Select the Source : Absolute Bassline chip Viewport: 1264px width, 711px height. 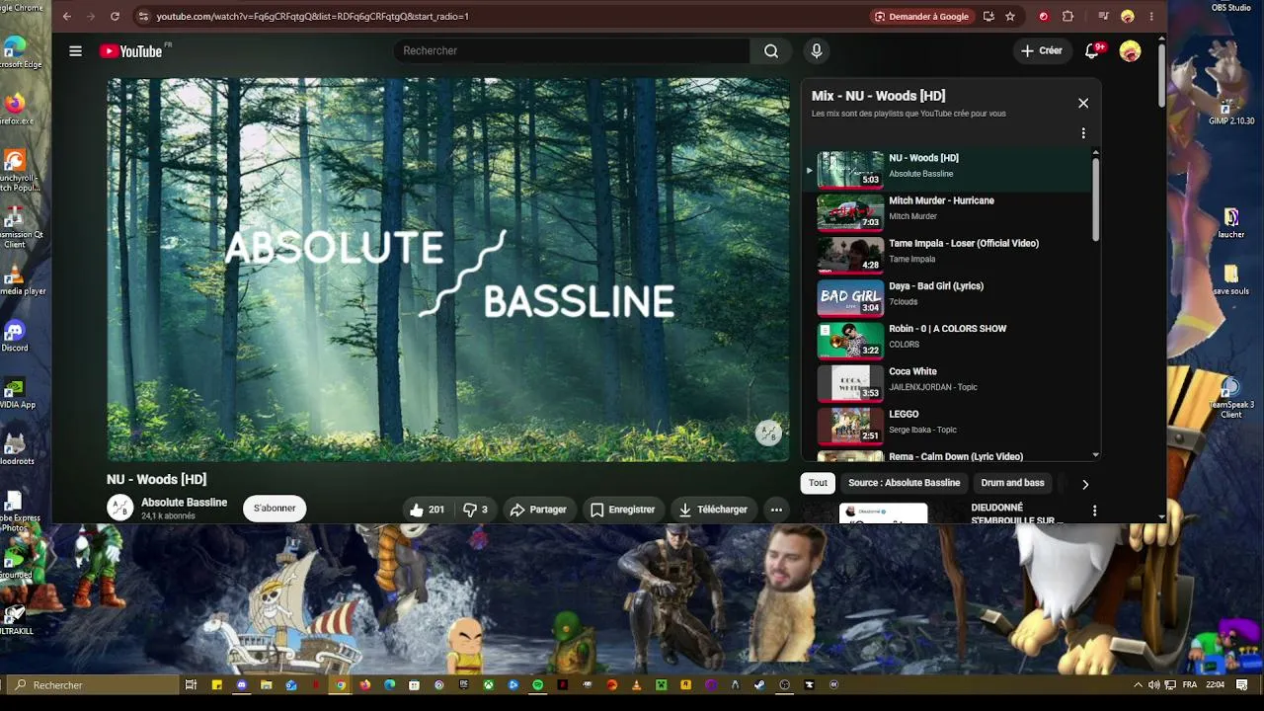(905, 483)
